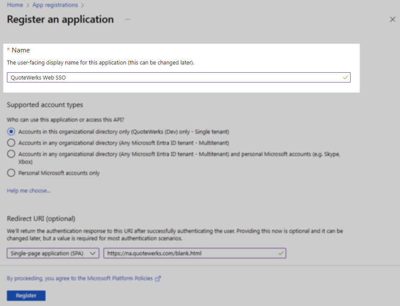This screenshot has height=306, width=400.
Task: Click into the QuoteWerks Web SSO name field
Action: click(x=172, y=77)
